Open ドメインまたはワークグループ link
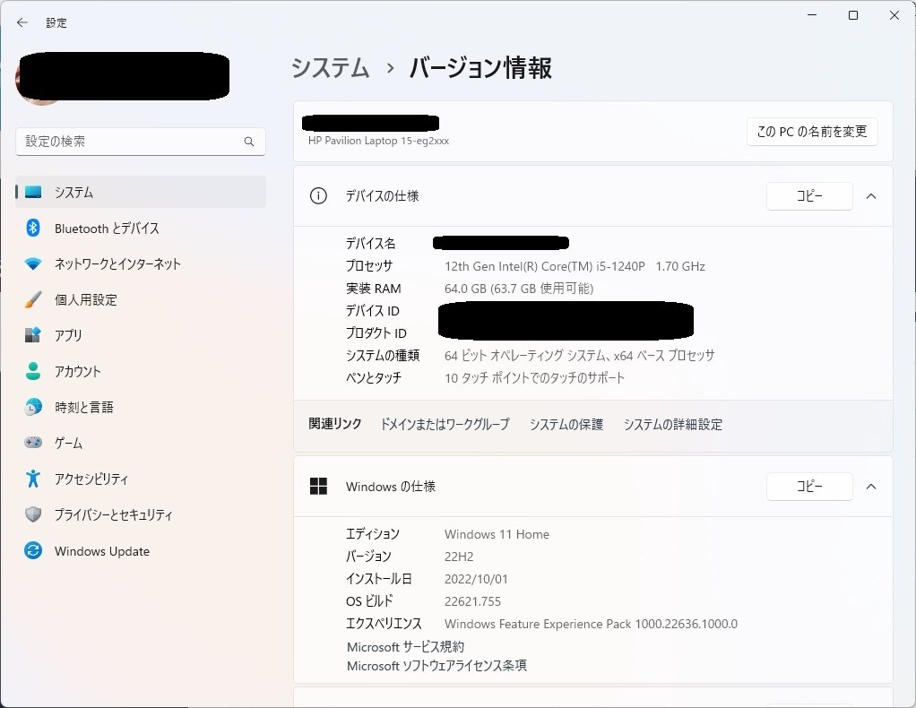This screenshot has width=916, height=708. 445,424
